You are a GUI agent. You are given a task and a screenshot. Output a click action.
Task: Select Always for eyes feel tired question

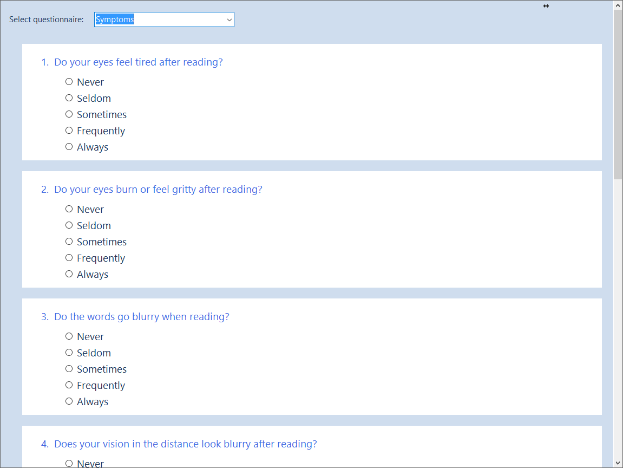pyautogui.click(x=69, y=147)
